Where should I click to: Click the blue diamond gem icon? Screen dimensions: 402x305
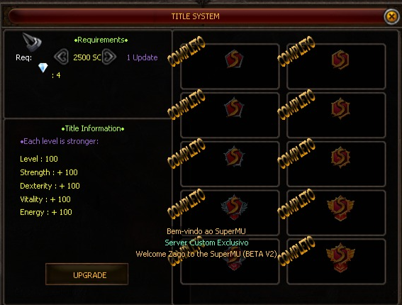(43, 68)
